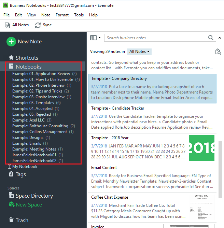
Task: Click the note list view layout icon
Action: click(93, 38)
